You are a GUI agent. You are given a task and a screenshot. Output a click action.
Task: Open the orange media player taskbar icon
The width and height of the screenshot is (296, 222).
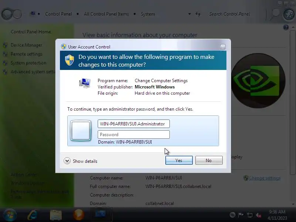click(78, 215)
